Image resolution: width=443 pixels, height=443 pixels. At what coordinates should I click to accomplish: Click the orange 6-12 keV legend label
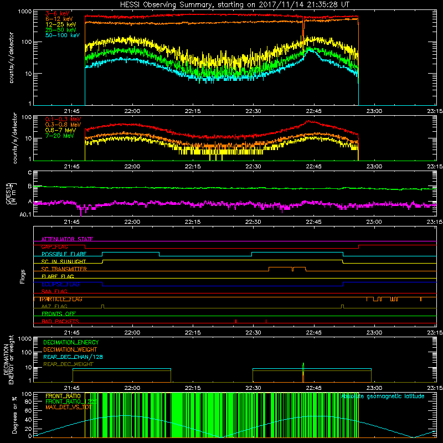pos(59,19)
